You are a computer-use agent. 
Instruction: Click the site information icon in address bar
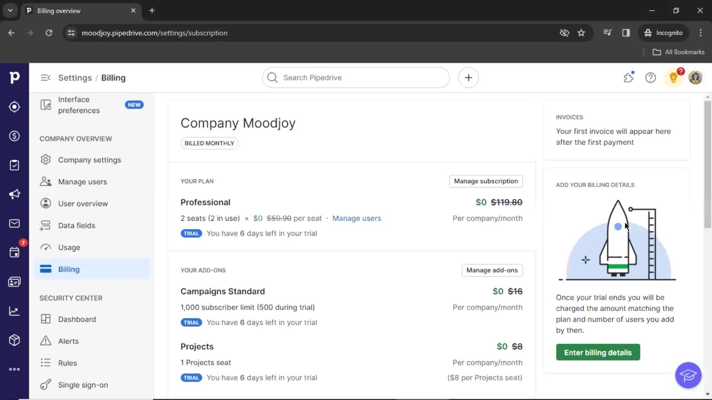[x=71, y=33]
